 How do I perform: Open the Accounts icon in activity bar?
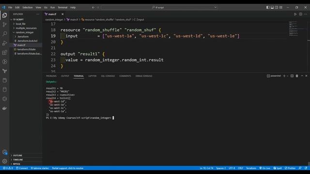pyautogui.click(x=4, y=152)
